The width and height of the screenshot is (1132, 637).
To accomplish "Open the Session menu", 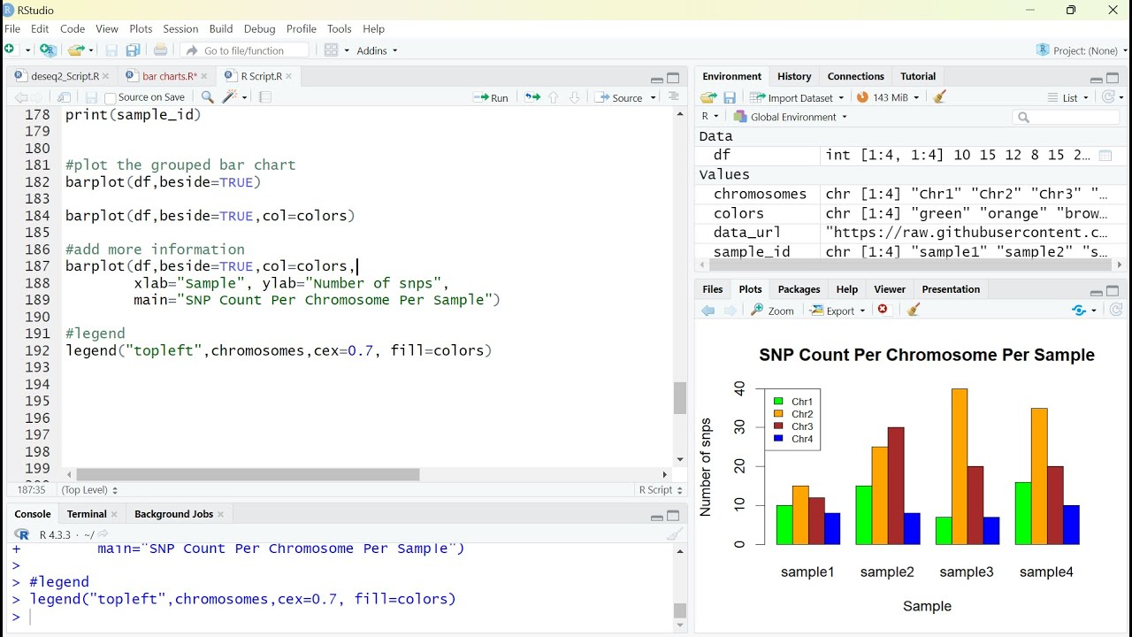I will click(x=180, y=29).
